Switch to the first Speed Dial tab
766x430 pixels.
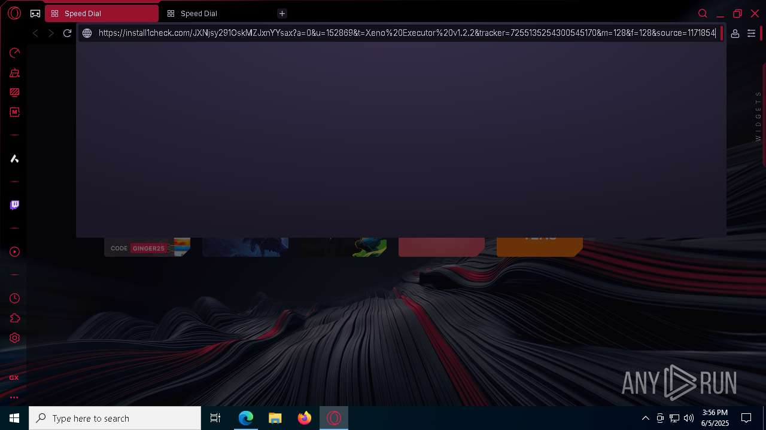point(102,13)
